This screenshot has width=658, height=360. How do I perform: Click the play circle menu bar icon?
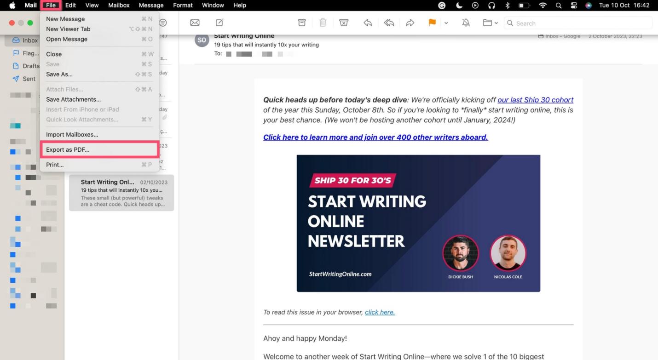(x=475, y=5)
